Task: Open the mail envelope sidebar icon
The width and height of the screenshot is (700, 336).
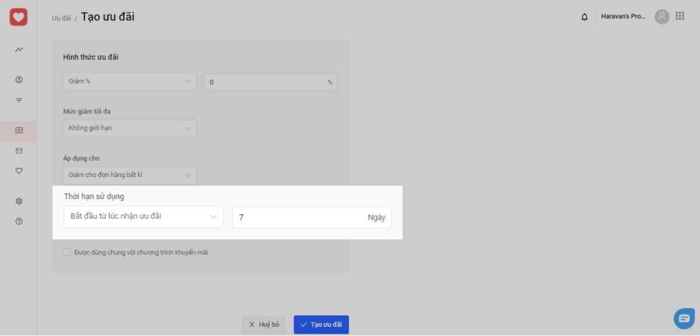Action: (x=19, y=150)
